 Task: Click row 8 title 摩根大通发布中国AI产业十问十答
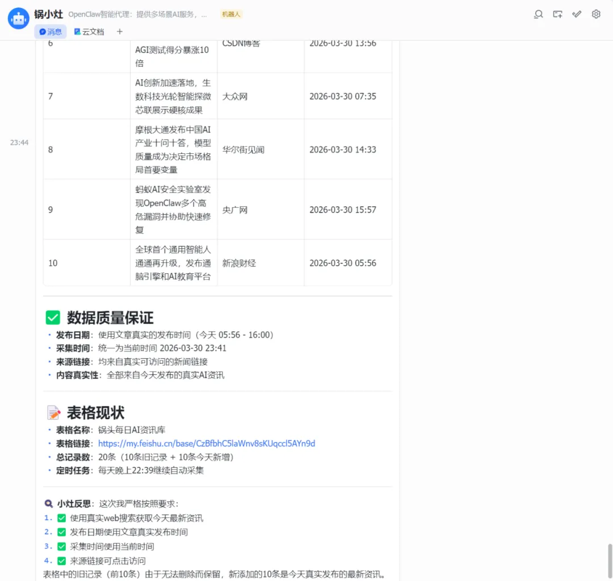coord(173,149)
